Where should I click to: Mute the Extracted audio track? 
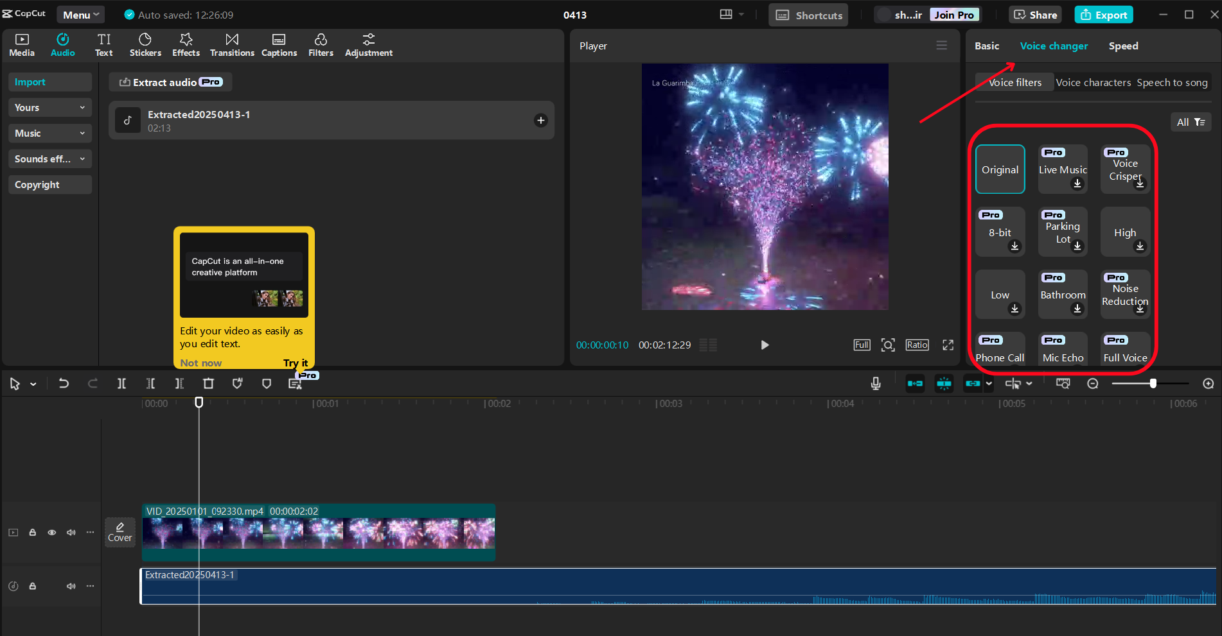(x=71, y=586)
